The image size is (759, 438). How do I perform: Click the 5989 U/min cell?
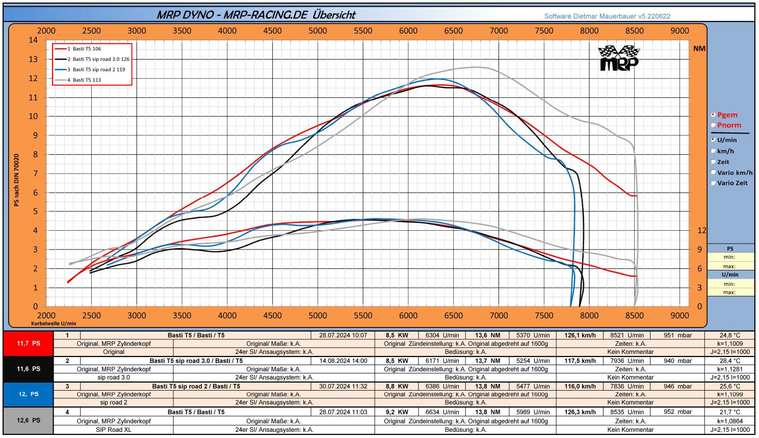coord(533,412)
